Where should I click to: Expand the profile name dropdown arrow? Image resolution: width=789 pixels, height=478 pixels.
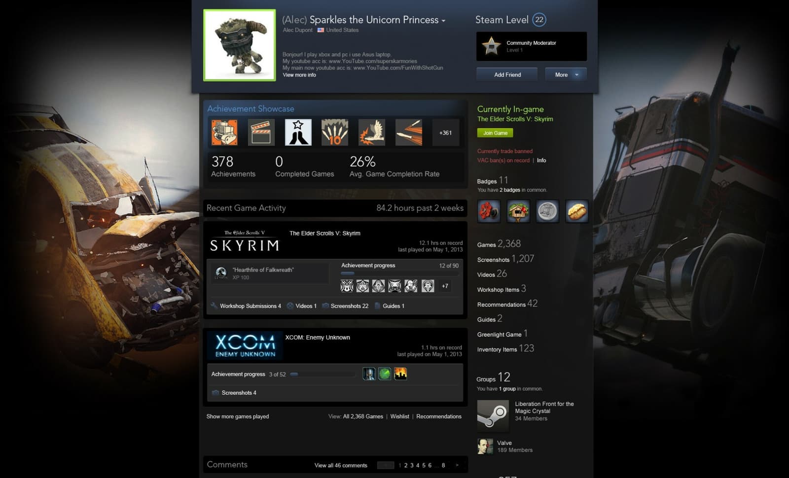click(443, 21)
